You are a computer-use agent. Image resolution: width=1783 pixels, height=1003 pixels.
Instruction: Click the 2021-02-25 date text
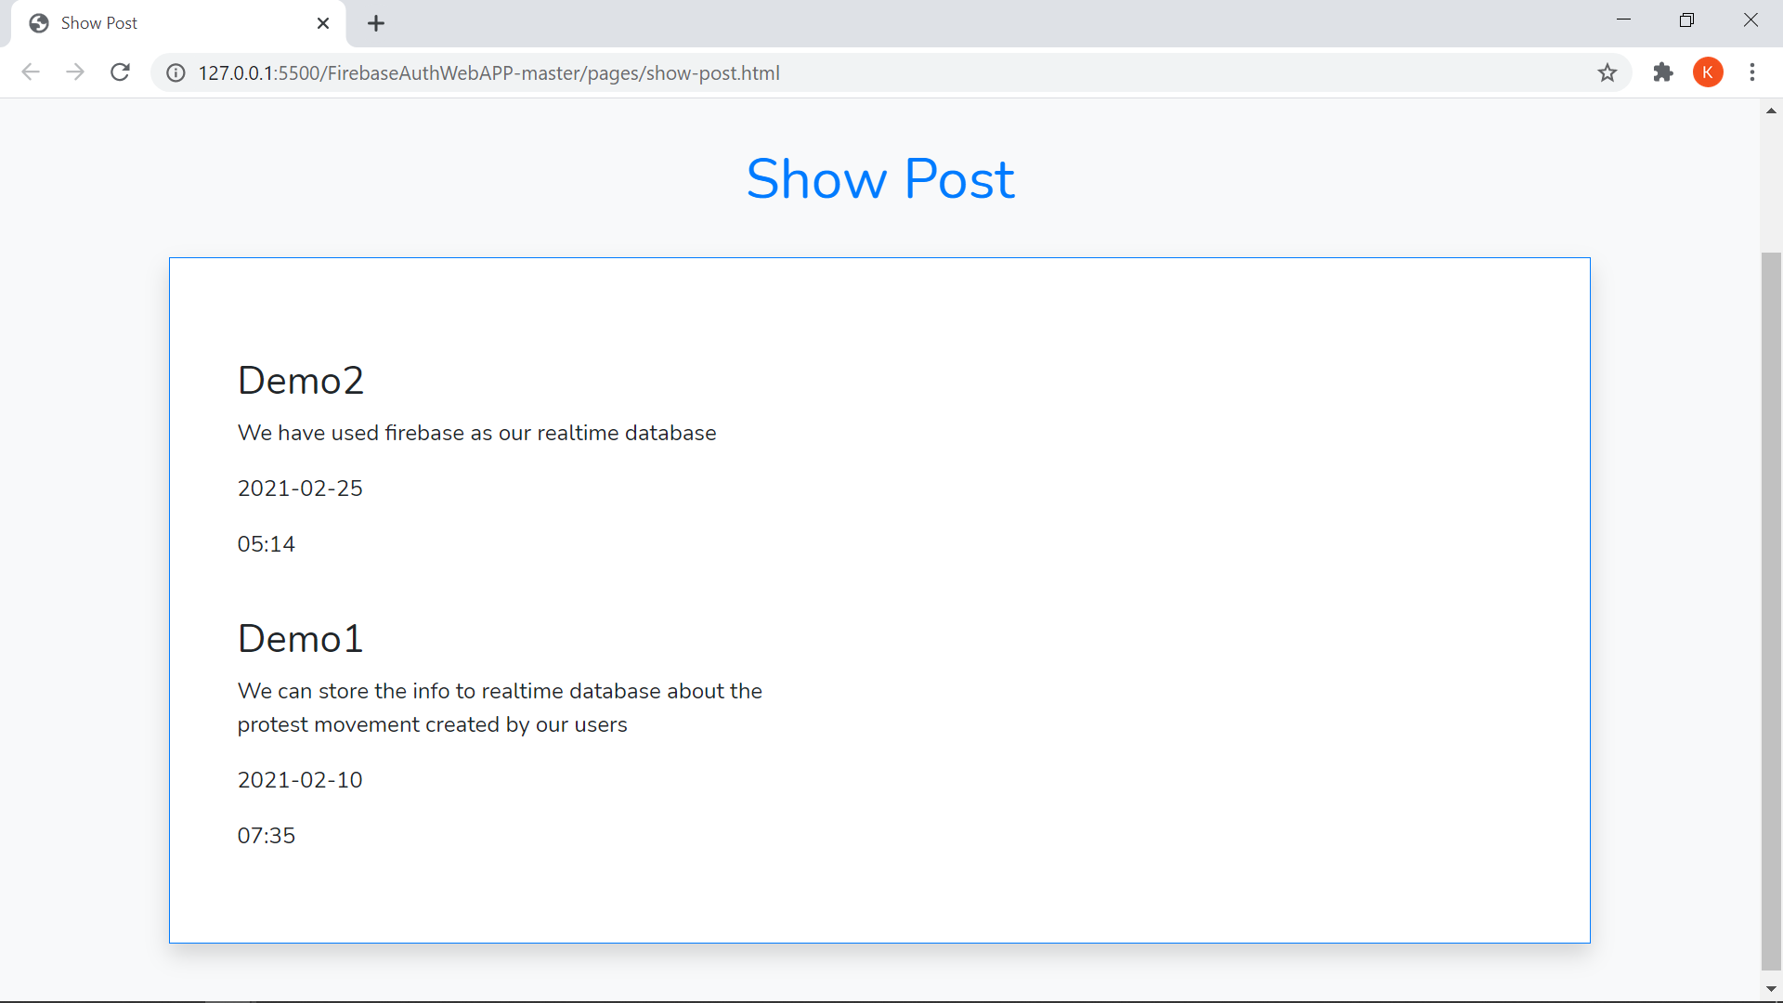pos(300,488)
